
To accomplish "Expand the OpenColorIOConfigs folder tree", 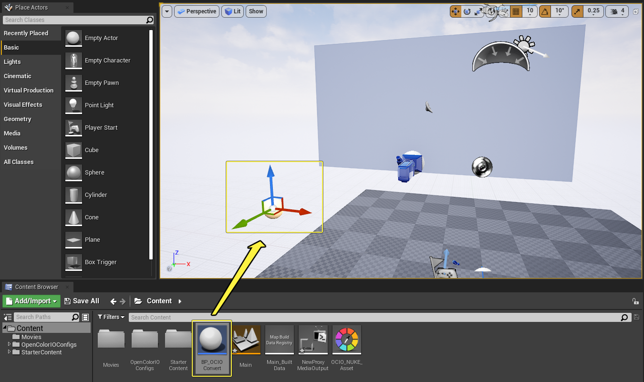I will pyautogui.click(x=10, y=344).
